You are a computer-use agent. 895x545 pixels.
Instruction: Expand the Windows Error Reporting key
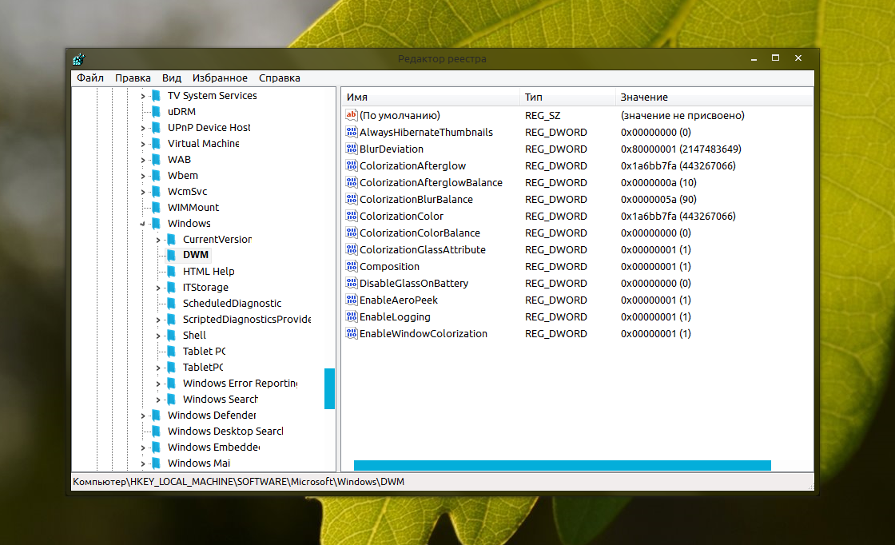[158, 384]
